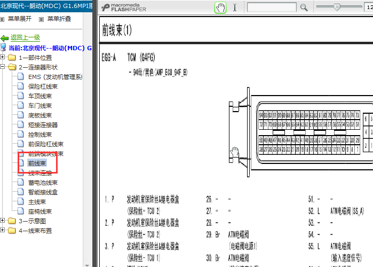Open the 前端模块线束 page
This screenshot has height=267, width=373.
46,154
